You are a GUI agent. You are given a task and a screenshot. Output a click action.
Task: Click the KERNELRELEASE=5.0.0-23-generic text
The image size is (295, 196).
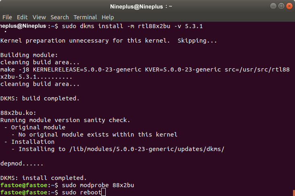click(87, 69)
